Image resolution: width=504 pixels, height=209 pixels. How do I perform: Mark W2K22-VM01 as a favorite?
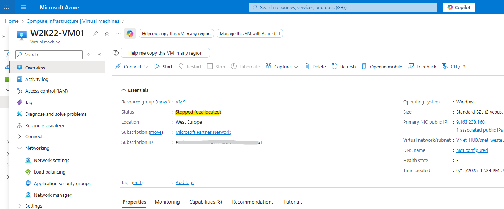(107, 33)
